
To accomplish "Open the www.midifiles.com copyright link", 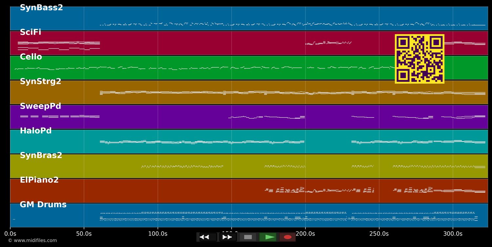I will coord(32,240).
